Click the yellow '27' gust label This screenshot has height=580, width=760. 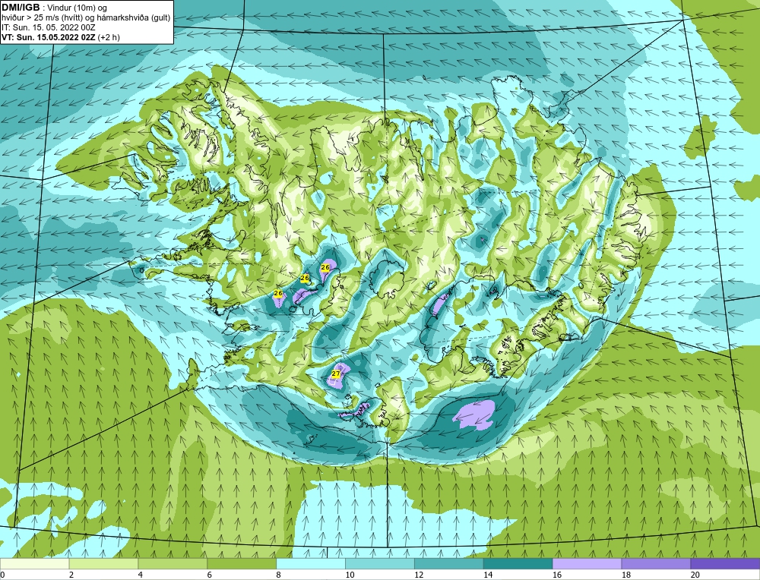336,374
